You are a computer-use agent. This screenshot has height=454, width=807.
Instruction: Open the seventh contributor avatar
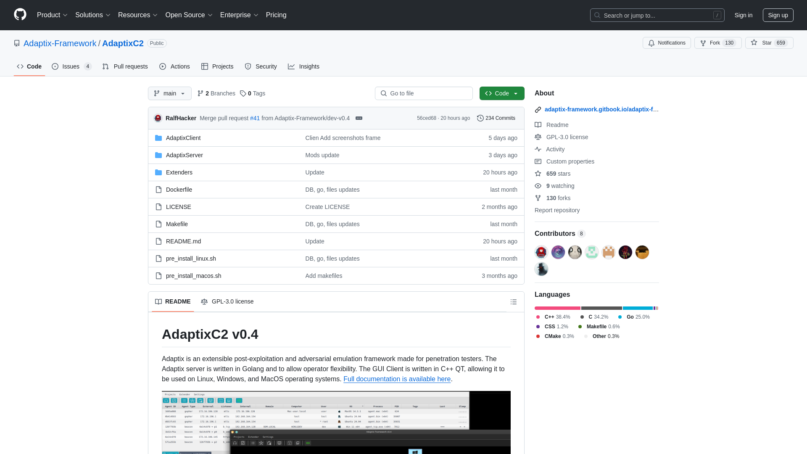[642, 252]
